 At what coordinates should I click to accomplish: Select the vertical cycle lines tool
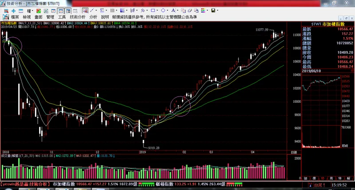coord(112,10)
